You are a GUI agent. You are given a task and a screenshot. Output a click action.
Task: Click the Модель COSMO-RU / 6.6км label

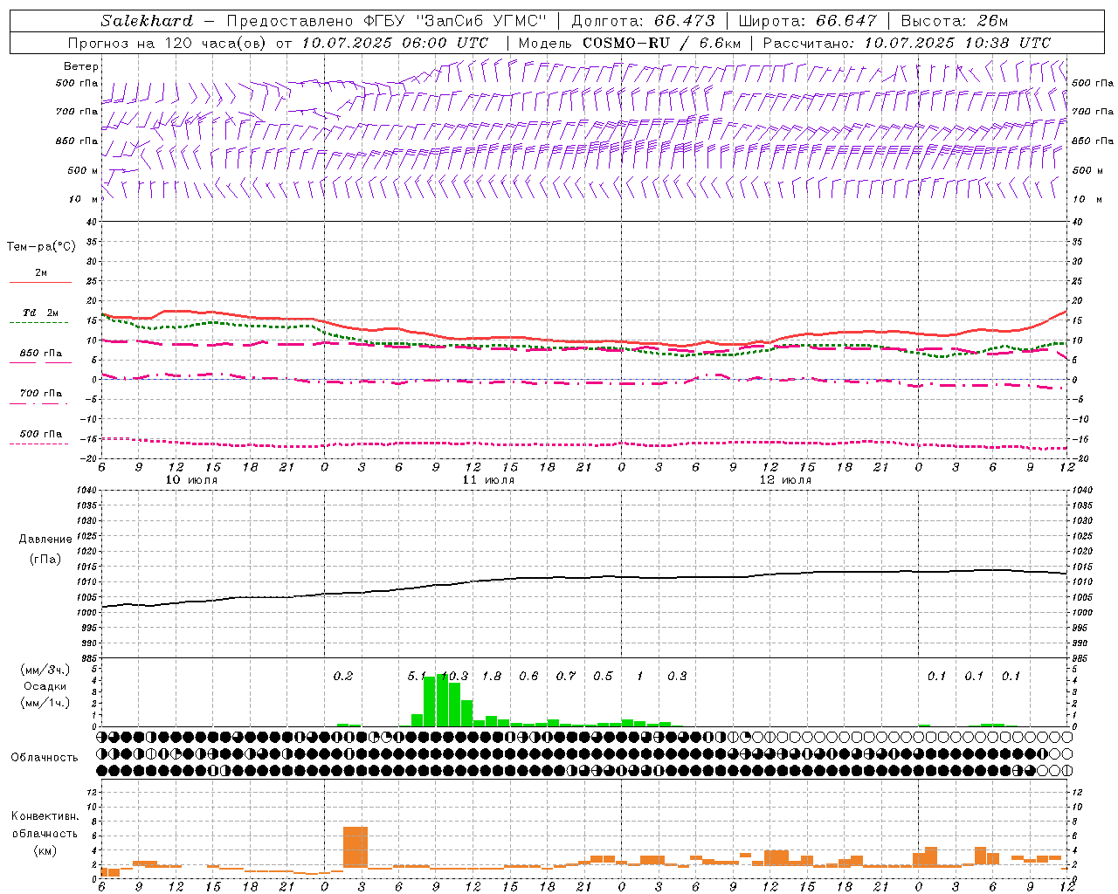[x=629, y=43]
